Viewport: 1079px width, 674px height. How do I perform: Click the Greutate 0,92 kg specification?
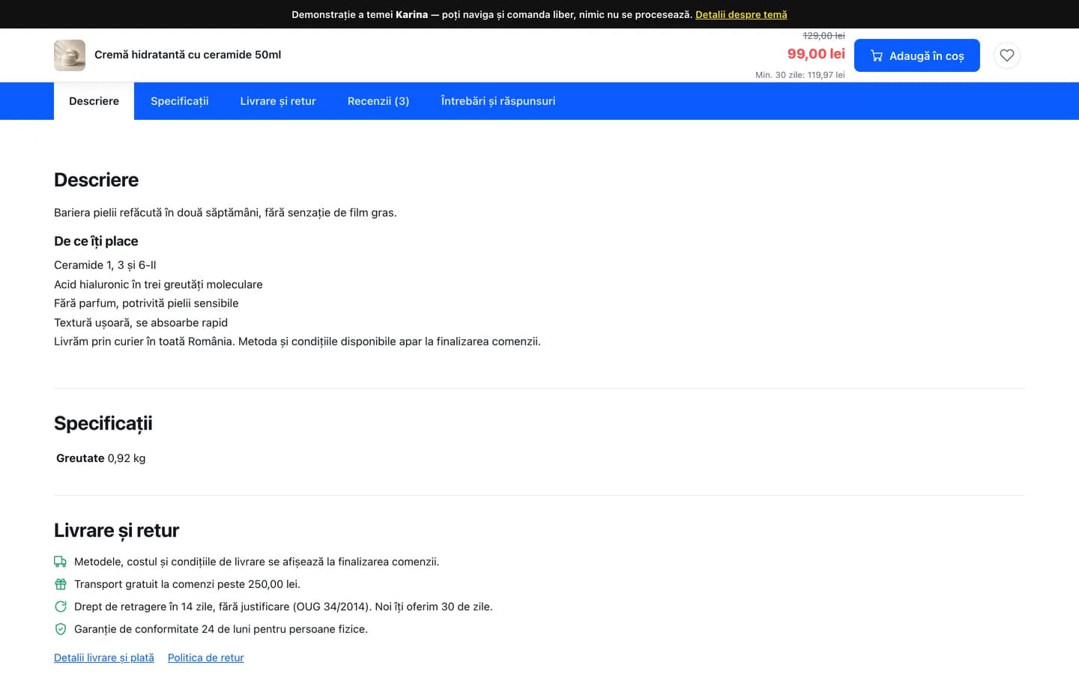click(101, 458)
